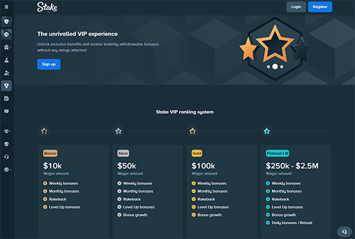This screenshot has width=355, height=239.
Task: Click the Silver rank star icon
Action: coord(118,131)
